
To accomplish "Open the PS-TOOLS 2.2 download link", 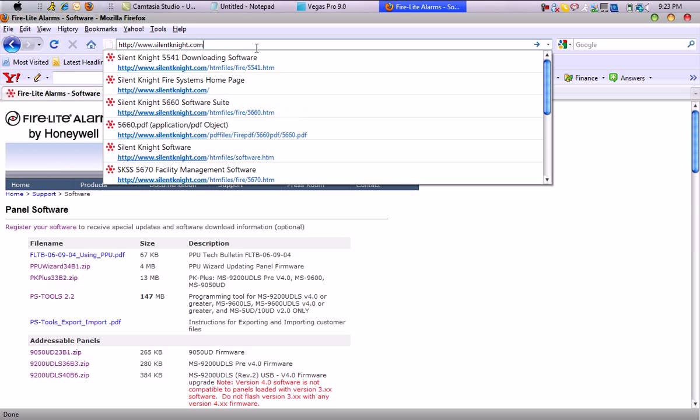I will (x=52, y=296).
